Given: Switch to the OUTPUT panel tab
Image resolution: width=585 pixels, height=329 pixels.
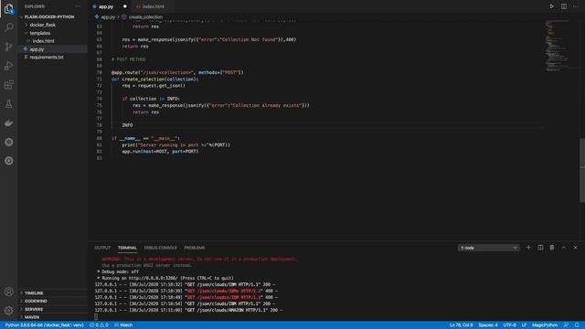Looking at the screenshot, I should [102, 248].
